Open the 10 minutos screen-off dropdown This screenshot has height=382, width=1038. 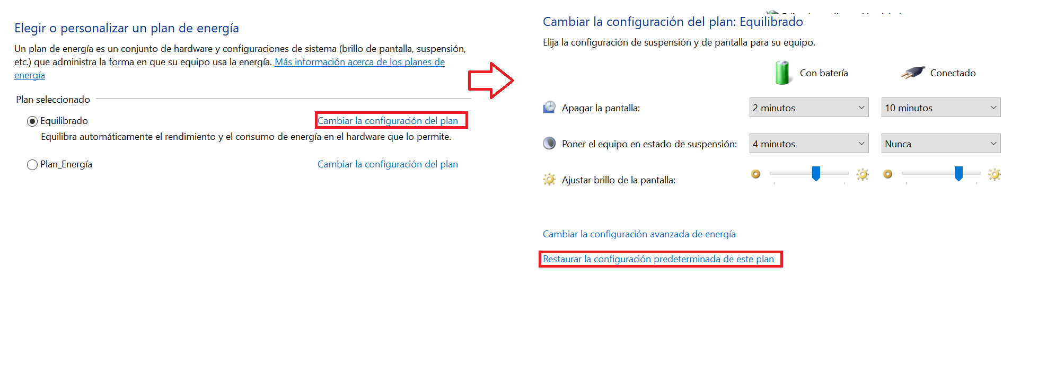941,108
